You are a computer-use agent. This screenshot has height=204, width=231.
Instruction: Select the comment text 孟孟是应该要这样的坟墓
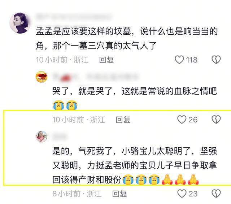83,31
